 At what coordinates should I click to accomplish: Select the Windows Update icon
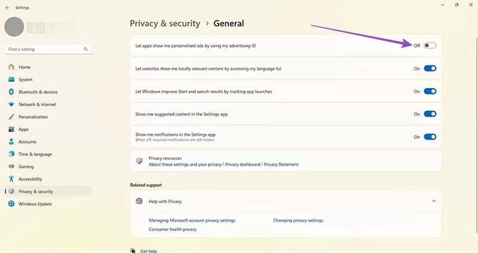(x=11, y=204)
